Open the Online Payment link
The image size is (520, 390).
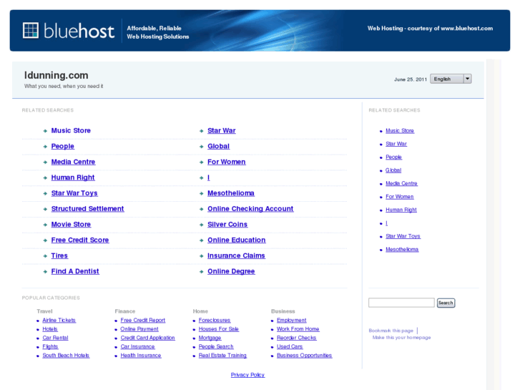[x=139, y=329]
